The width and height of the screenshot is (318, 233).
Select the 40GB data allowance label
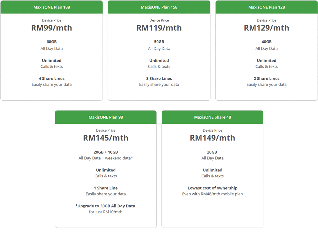[267, 42]
